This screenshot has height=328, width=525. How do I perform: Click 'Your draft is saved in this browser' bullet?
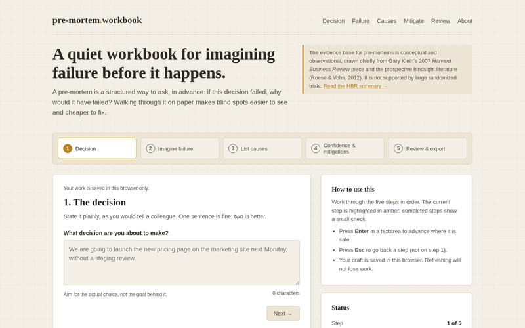(x=400, y=264)
